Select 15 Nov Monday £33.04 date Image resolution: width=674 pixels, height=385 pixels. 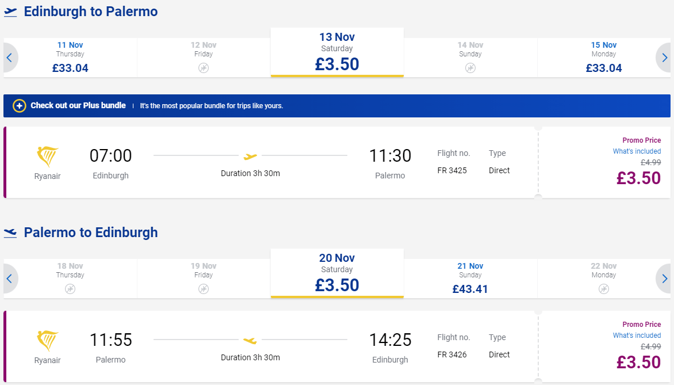(x=603, y=58)
